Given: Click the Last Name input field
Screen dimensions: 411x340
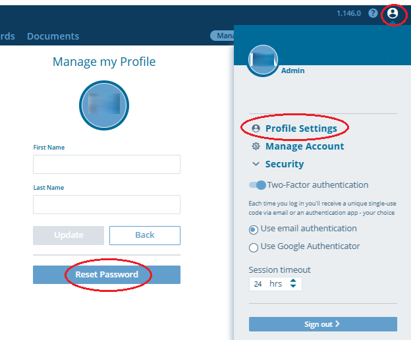Looking at the screenshot, I should coord(107,204).
